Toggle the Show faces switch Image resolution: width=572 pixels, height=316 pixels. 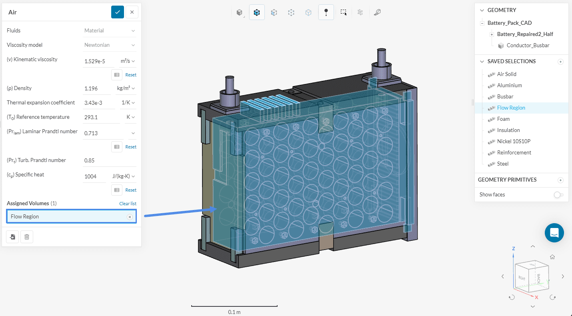coord(558,195)
